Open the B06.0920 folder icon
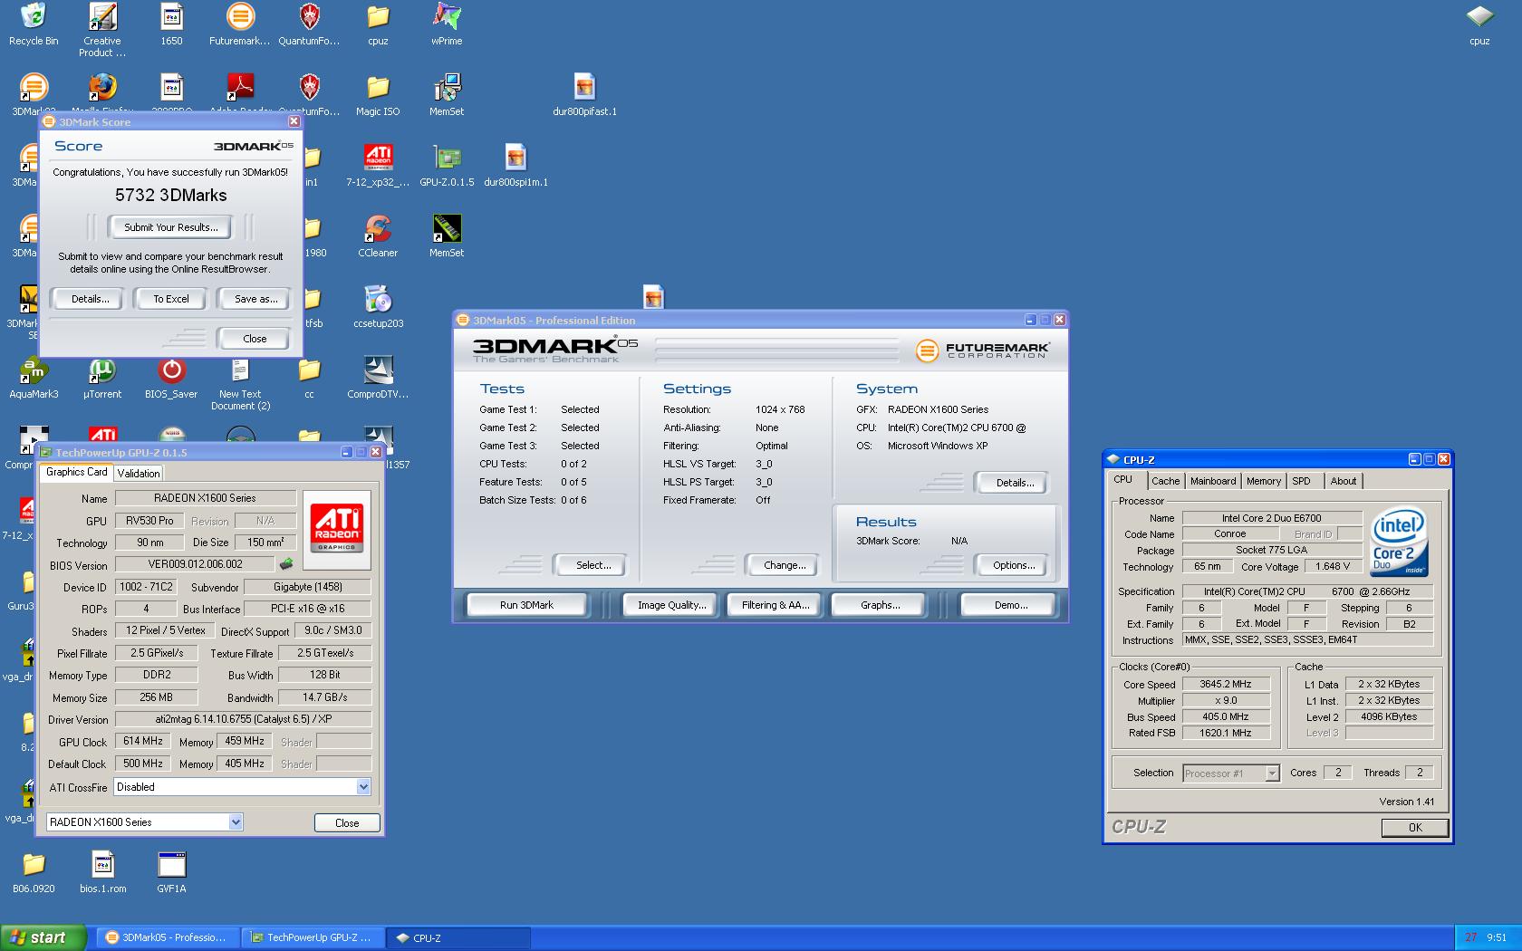This screenshot has width=1522, height=951. click(x=34, y=872)
